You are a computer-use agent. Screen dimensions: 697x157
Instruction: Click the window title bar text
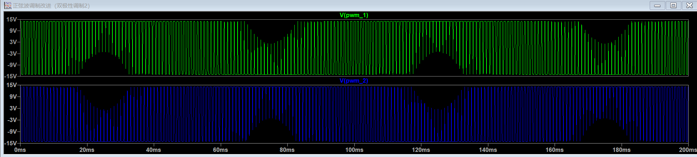pyautogui.click(x=51, y=5)
